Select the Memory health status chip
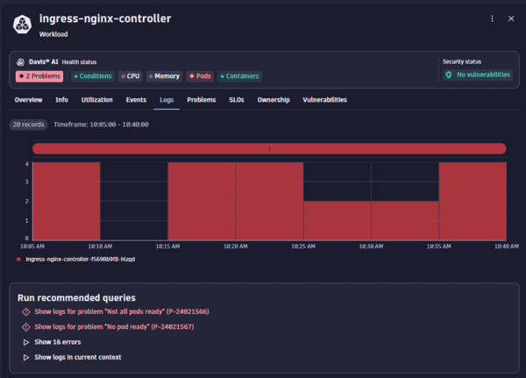This screenshot has width=526, height=378. (x=164, y=76)
